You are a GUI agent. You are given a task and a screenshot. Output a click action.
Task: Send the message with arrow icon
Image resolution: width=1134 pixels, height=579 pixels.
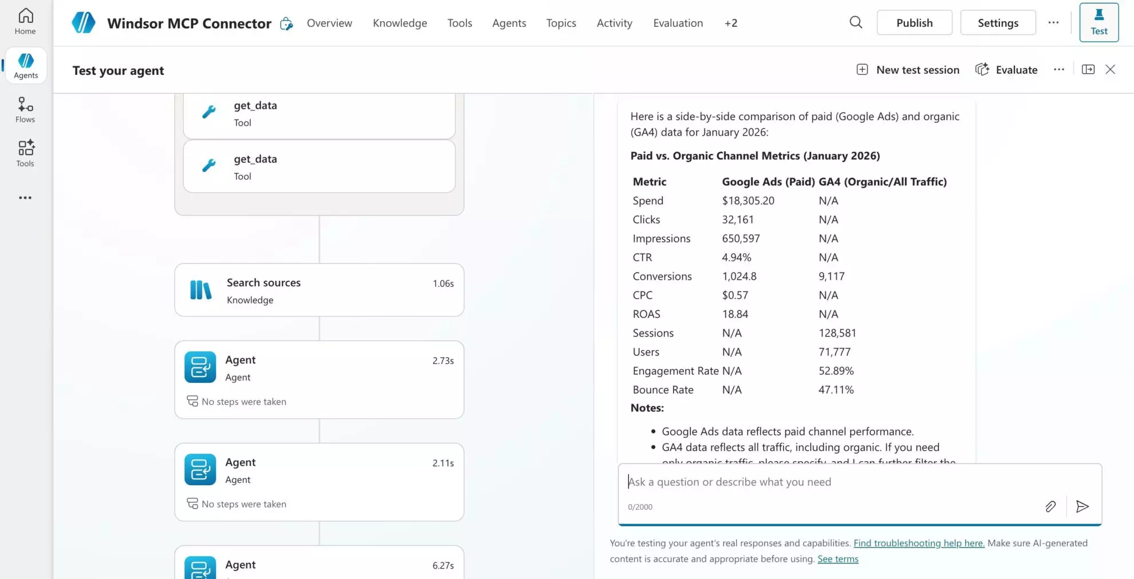[1082, 506]
